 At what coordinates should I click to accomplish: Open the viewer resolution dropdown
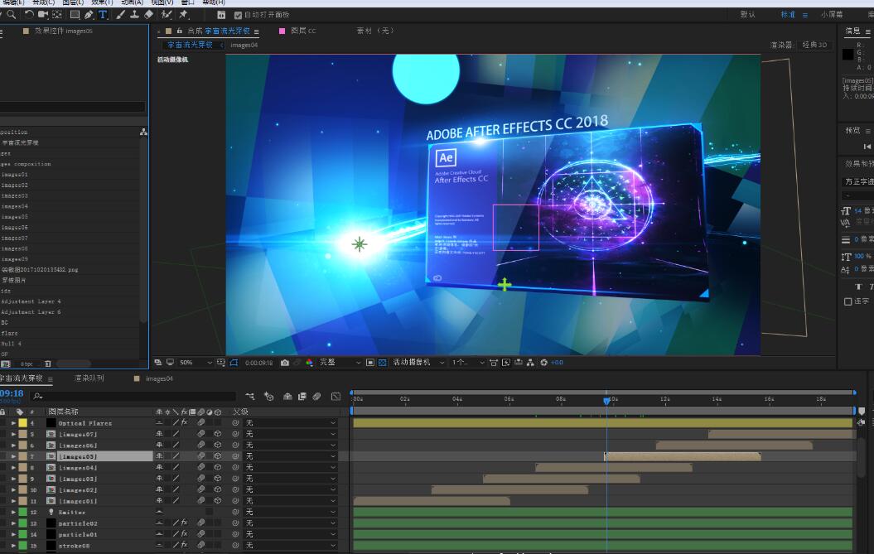[340, 363]
